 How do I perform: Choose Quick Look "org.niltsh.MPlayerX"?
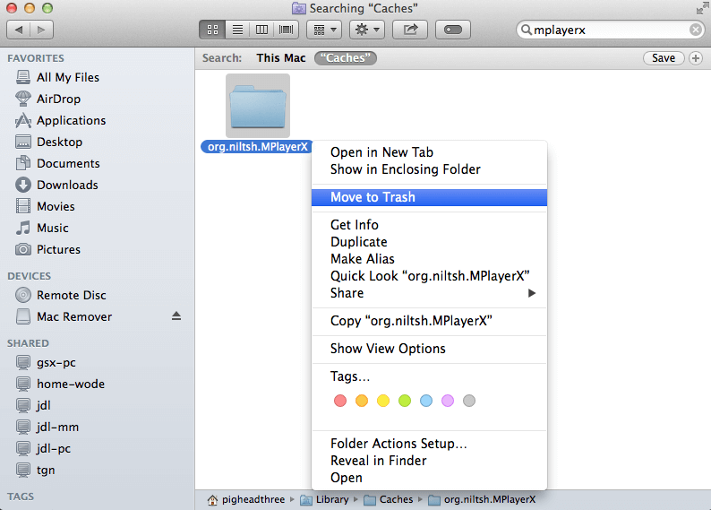pos(429,276)
